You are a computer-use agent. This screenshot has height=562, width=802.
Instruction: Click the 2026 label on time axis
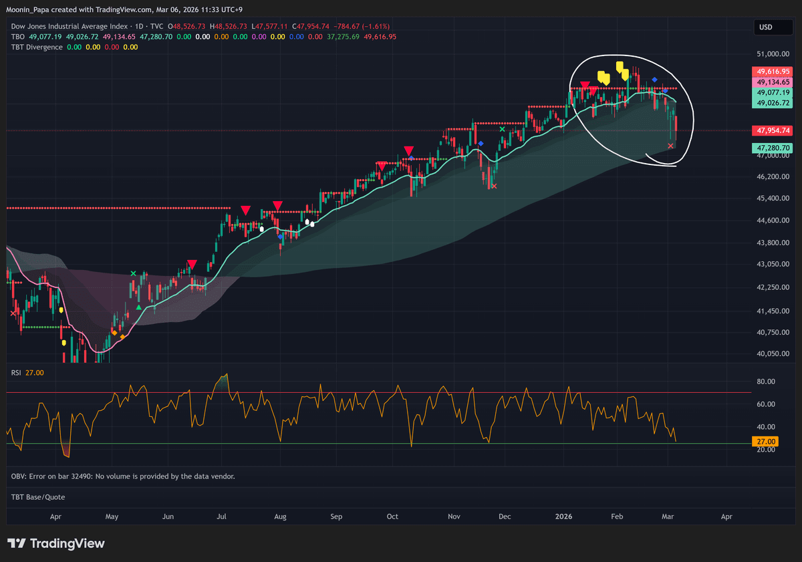click(565, 517)
